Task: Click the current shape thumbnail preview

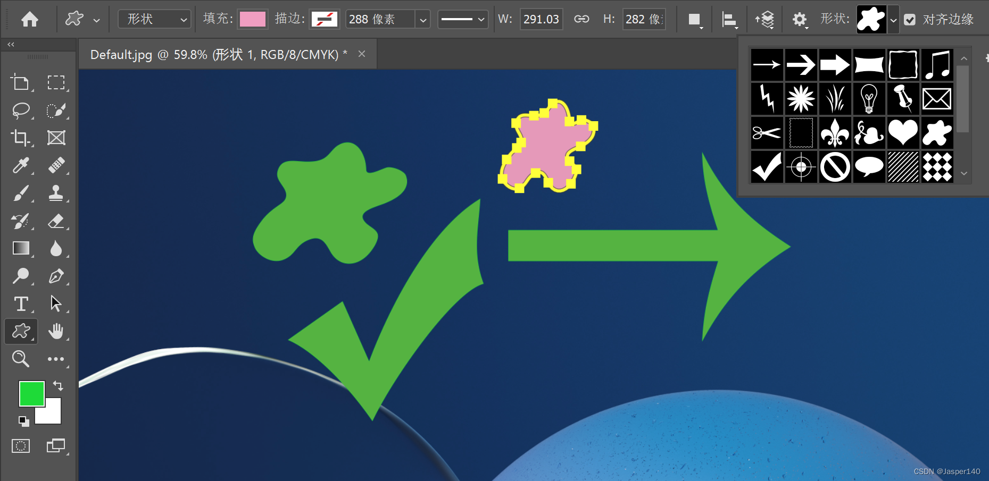Action: (871, 20)
